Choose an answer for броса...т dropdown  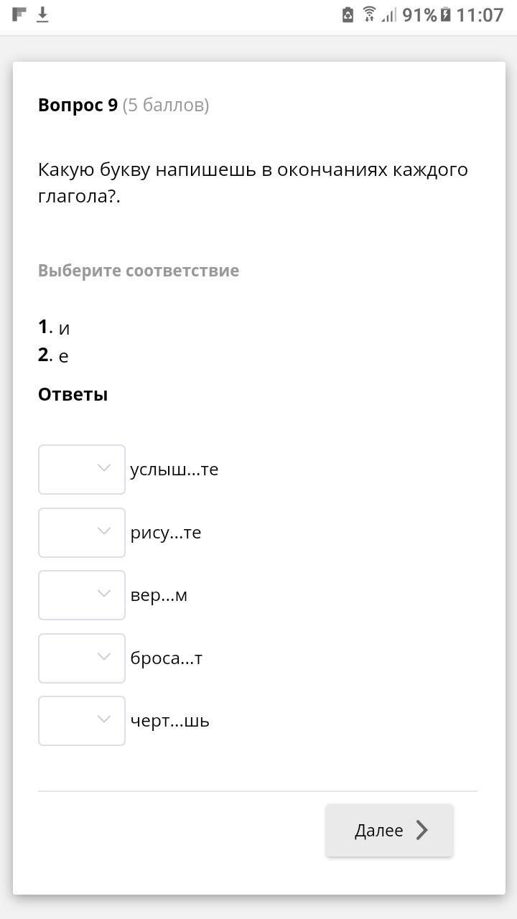82,658
